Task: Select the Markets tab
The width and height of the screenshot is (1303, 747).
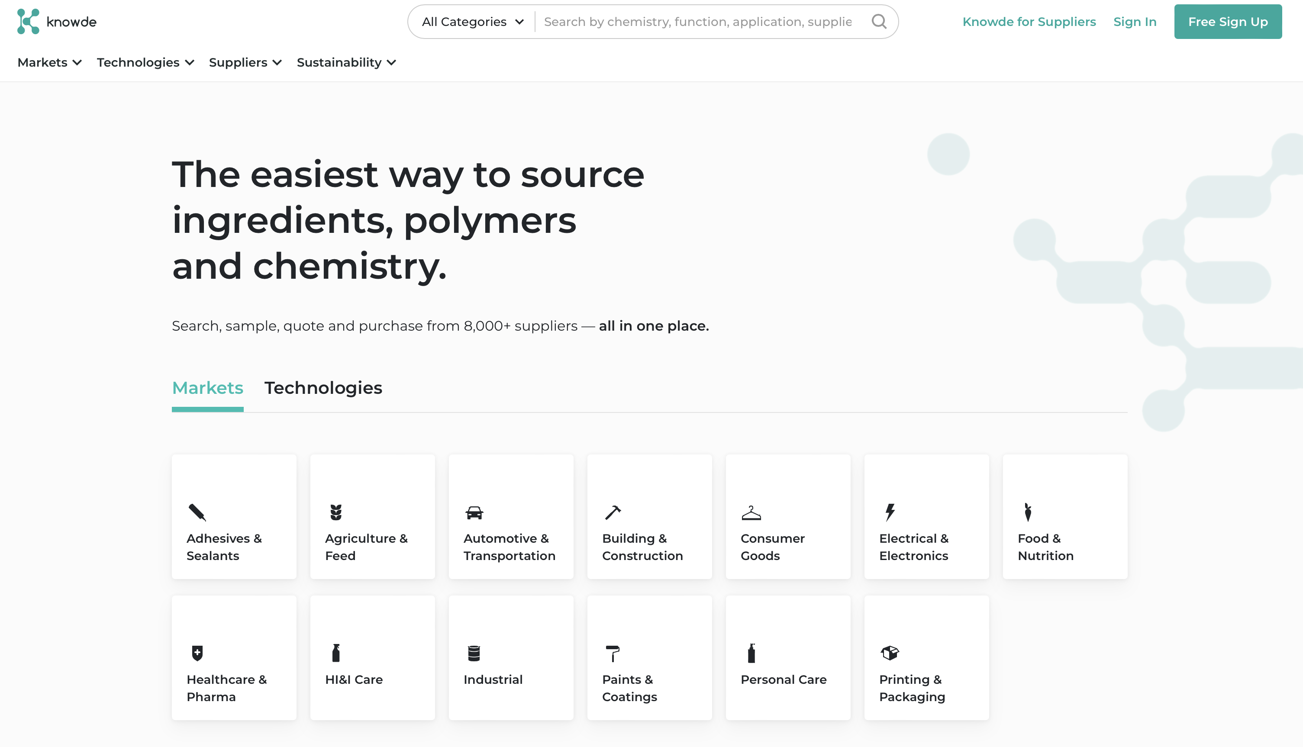Action: [x=207, y=388]
